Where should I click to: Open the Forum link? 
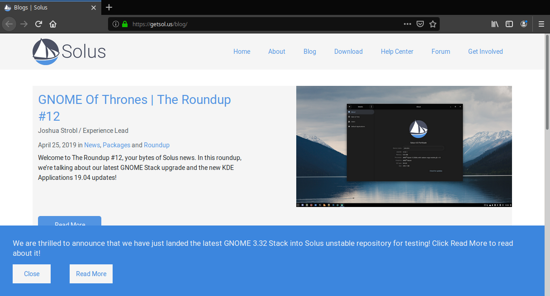(441, 52)
